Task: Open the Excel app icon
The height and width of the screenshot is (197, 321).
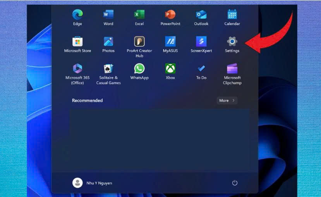Action: (139, 15)
